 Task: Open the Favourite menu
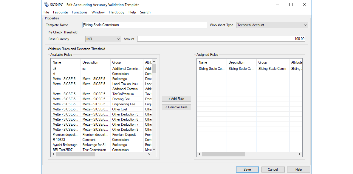pos(61,12)
